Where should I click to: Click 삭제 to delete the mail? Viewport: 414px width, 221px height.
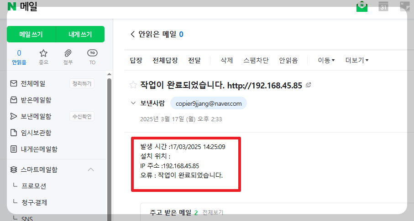point(227,61)
